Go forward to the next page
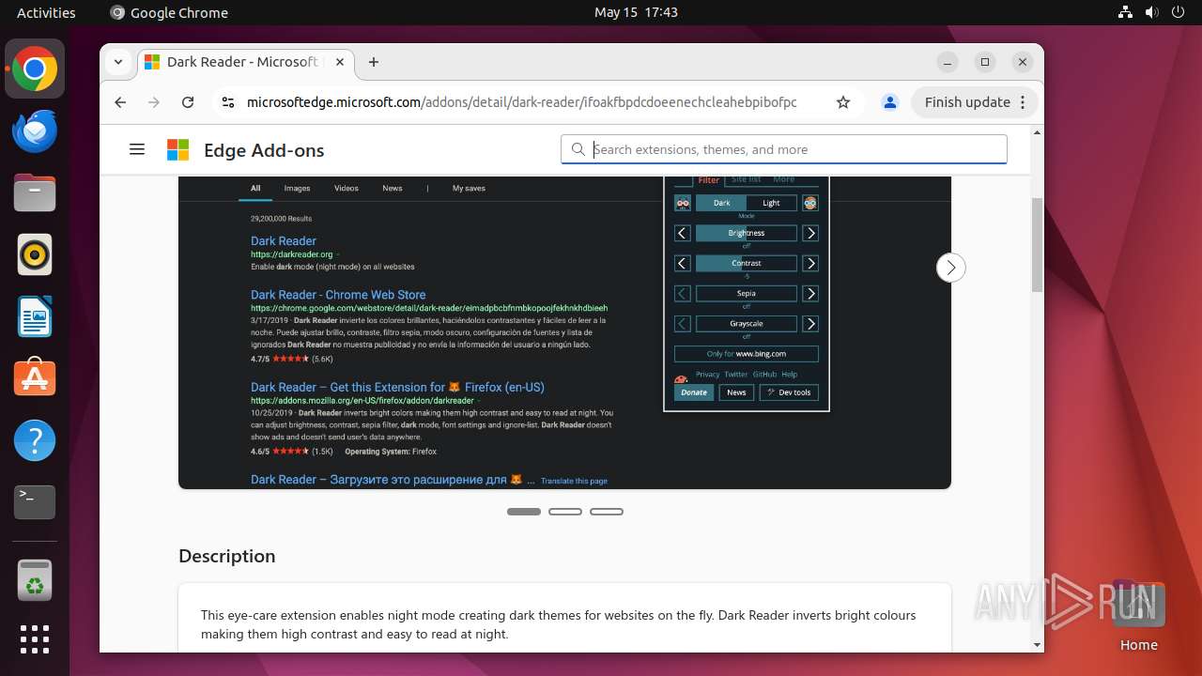 (154, 102)
